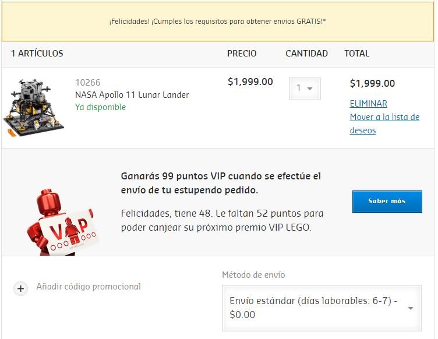Click the CANTIDAD column header
The width and height of the screenshot is (438, 339).
(307, 54)
